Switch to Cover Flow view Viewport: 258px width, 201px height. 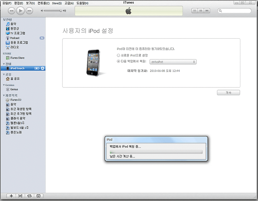[x=207, y=11]
